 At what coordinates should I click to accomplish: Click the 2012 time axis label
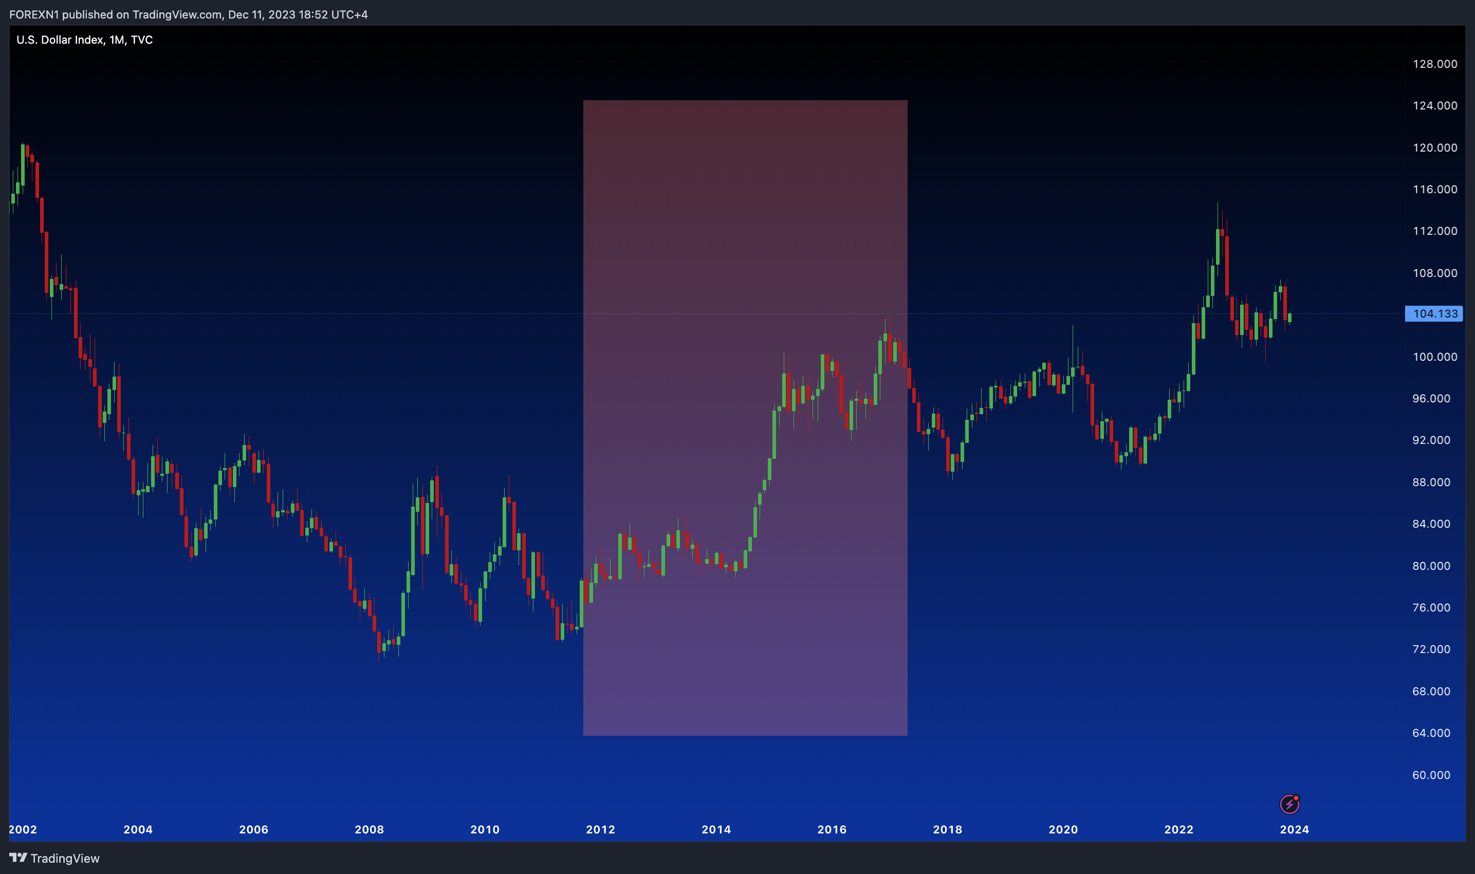tap(600, 829)
